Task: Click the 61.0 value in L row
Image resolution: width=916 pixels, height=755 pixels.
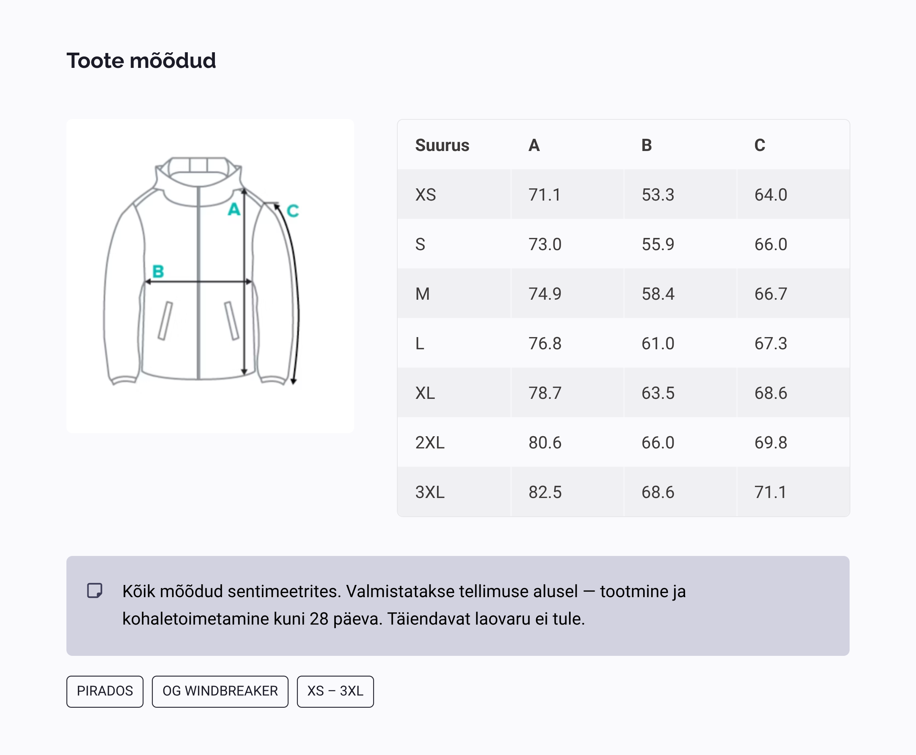Action: (657, 344)
